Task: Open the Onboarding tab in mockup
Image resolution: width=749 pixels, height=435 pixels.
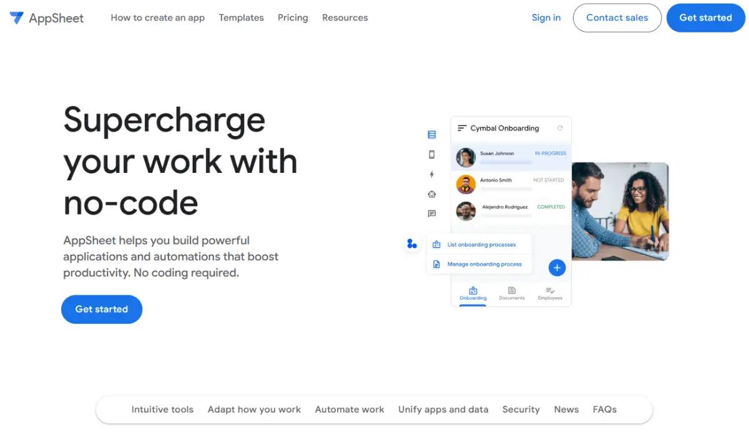Action: tap(473, 294)
